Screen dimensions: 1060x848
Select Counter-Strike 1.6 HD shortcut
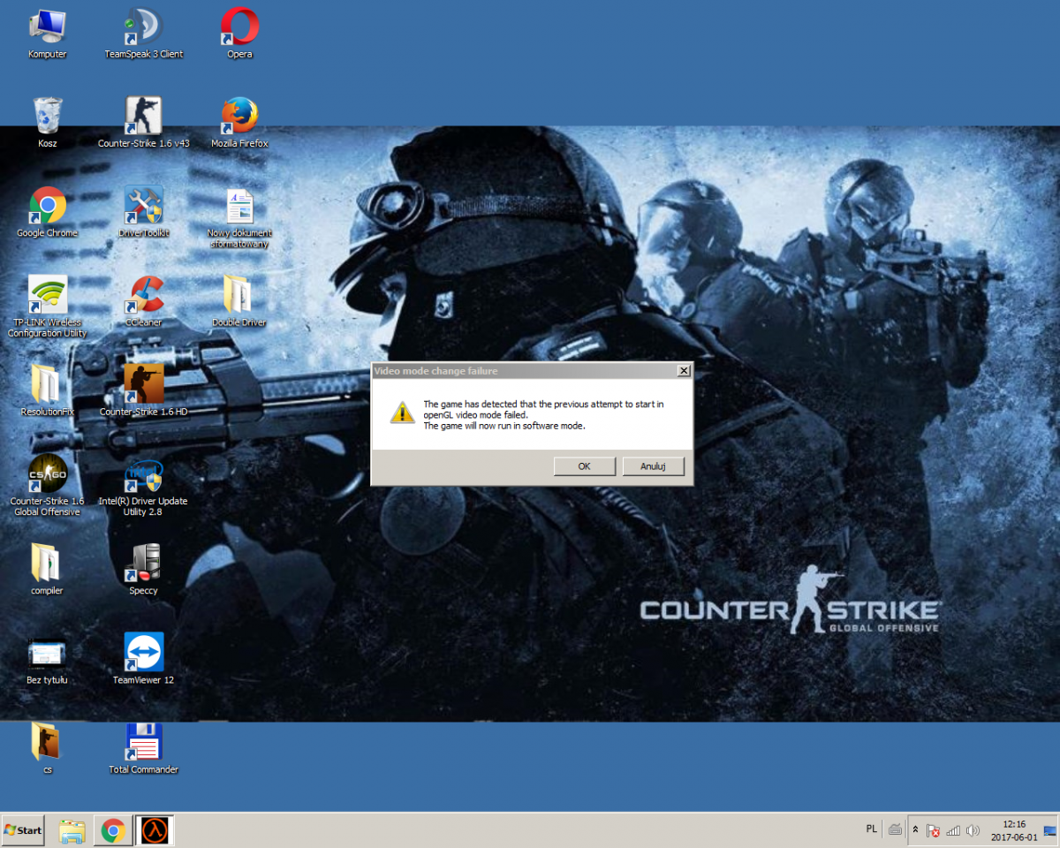point(144,390)
